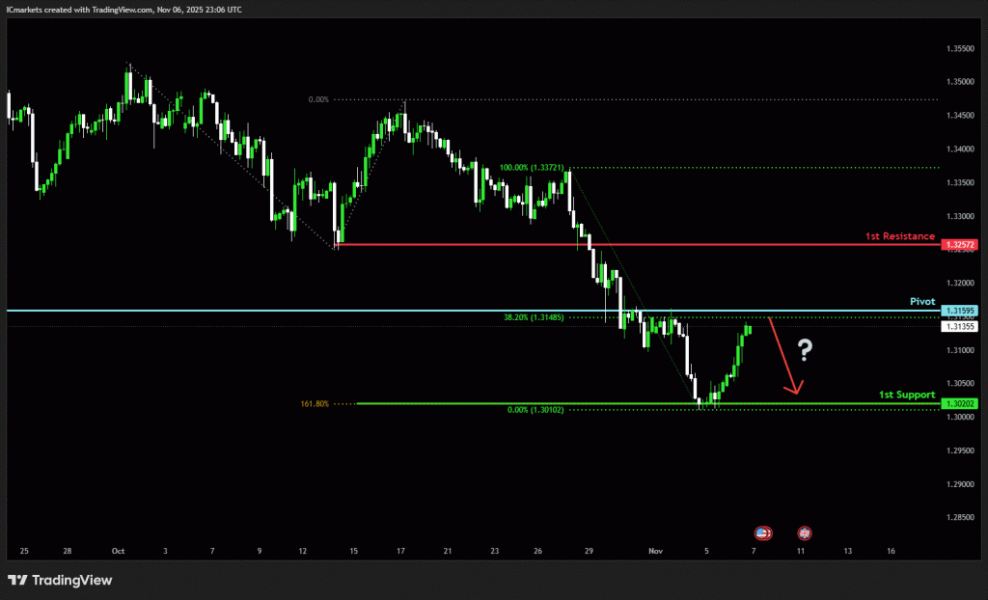The height and width of the screenshot is (600, 988).
Task: Click the Nov label on the time axis
Action: tap(656, 551)
